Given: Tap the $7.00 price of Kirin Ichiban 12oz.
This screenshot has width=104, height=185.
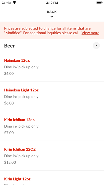Looking at the screenshot, I should tap(9, 133).
